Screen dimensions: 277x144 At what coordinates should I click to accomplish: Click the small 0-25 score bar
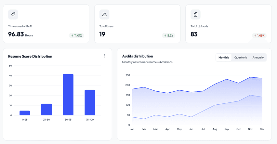click(x=25, y=113)
